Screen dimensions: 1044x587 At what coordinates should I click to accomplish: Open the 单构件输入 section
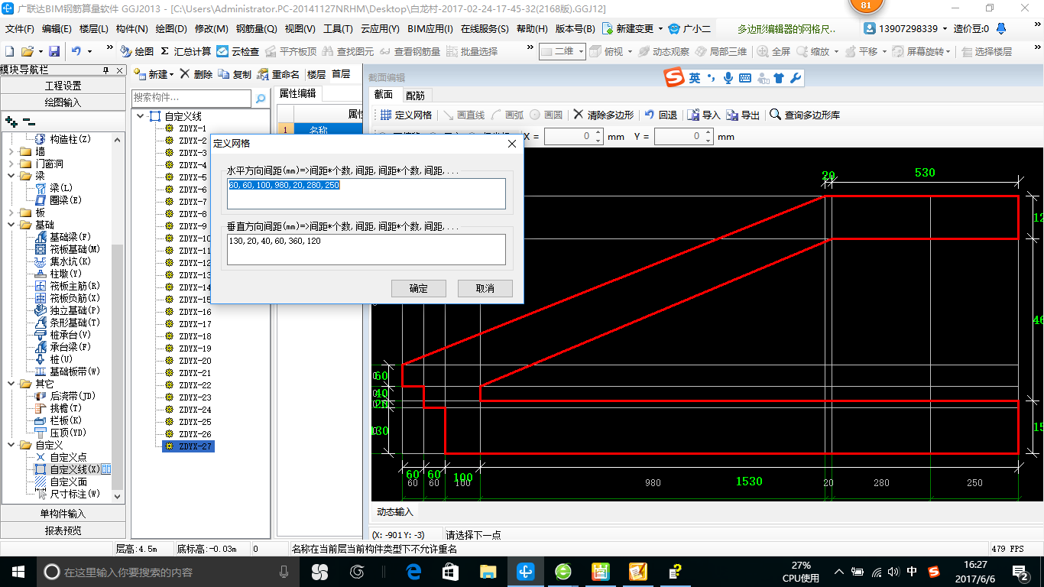coord(63,514)
